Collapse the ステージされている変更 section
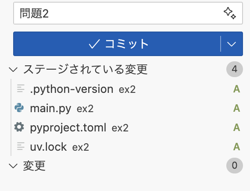 (13, 70)
